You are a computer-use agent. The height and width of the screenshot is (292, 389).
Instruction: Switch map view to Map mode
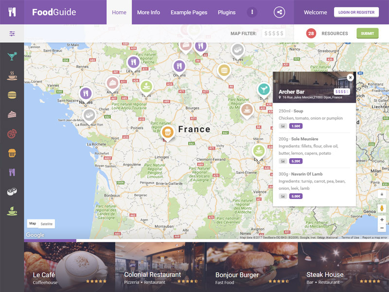(x=33, y=223)
